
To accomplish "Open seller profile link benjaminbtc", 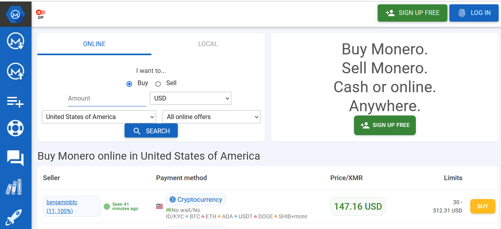I will pos(62,202).
